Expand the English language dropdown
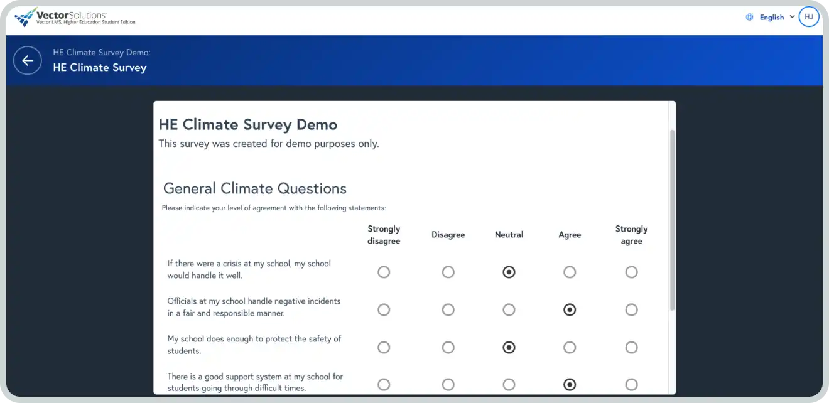829x403 pixels. click(x=777, y=18)
